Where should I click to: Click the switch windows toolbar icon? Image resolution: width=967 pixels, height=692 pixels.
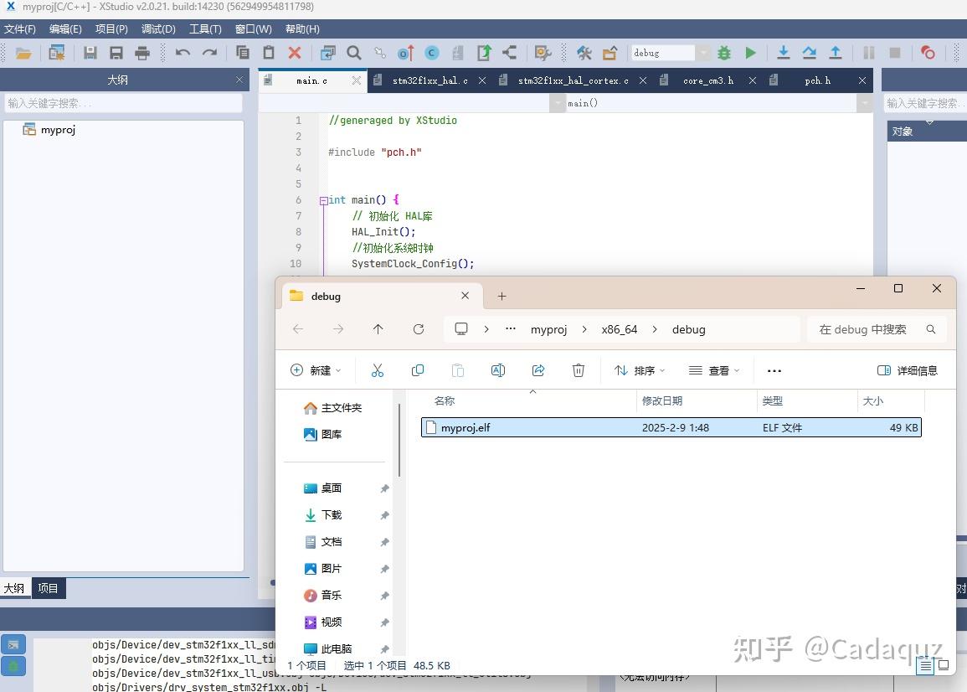pos(328,53)
